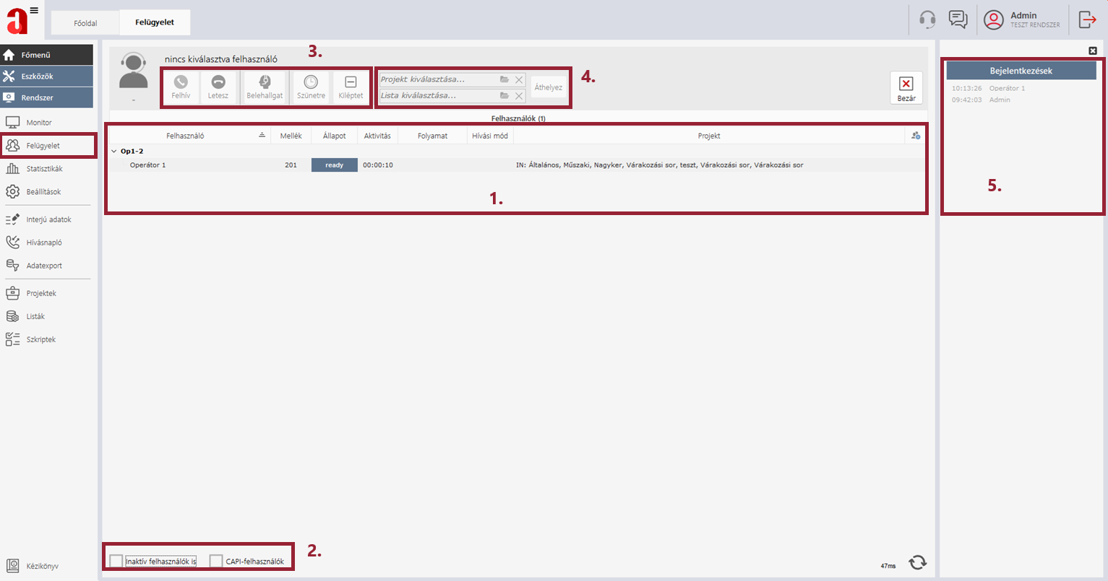Open the Lista kiválasztása folder dropdown
This screenshot has width=1108, height=581.
504,95
